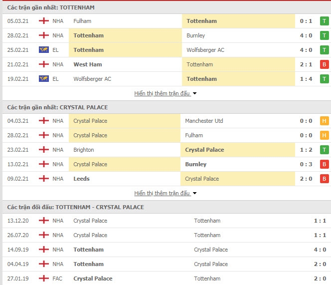Expand more Crystal Palace matches via dropdown arrow
The image size is (331, 285).
point(194,193)
